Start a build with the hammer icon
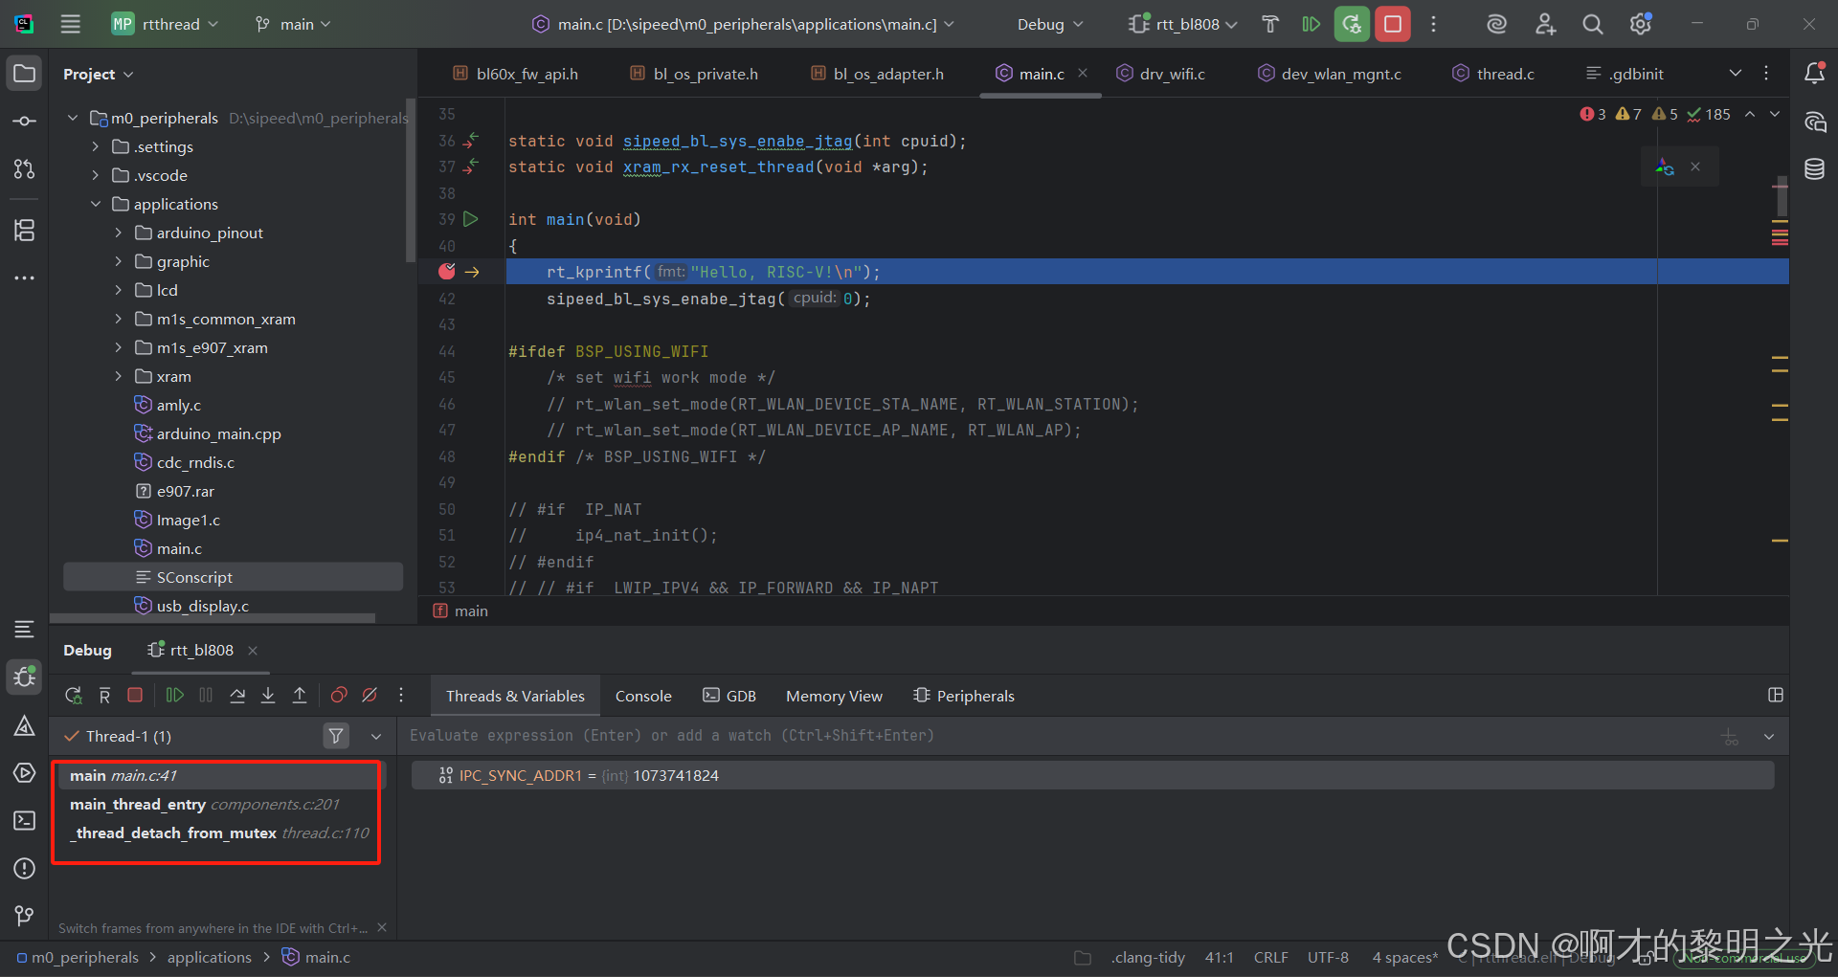This screenshot has height=977, width=1838. 1270,23
